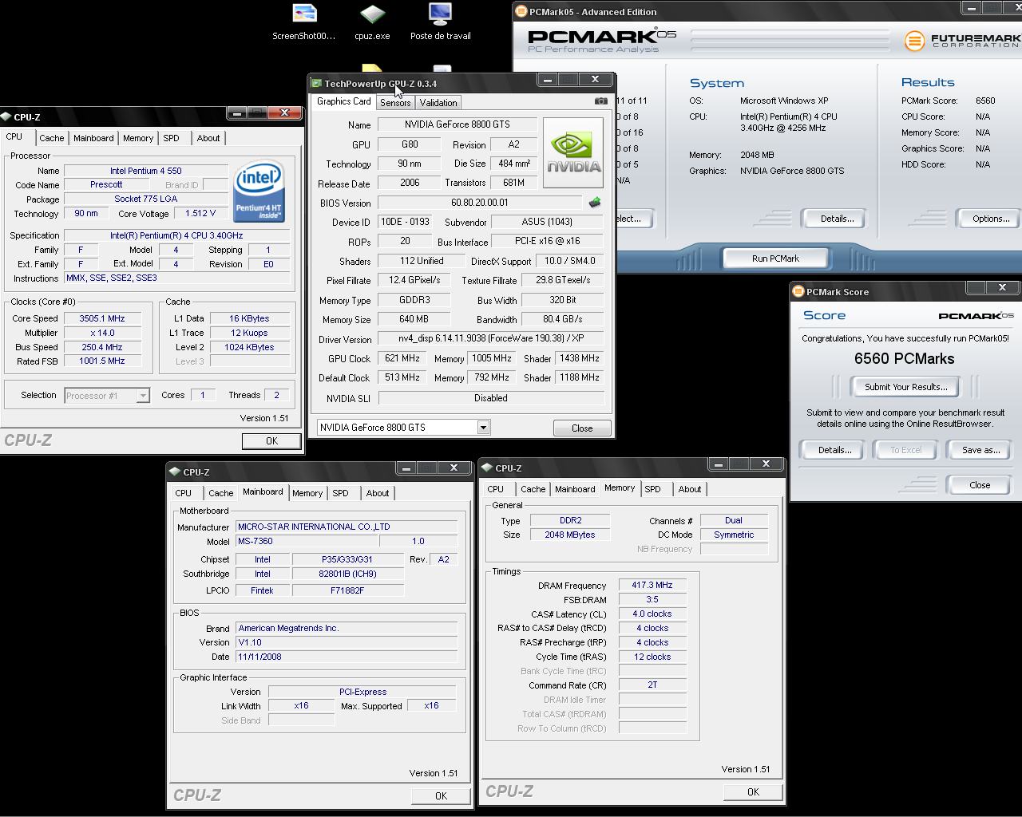Click the GPU Clock value 621 MHz
Image resolution: width=1022 pixels, height=817 pixels.
click(x=402, y=359)
